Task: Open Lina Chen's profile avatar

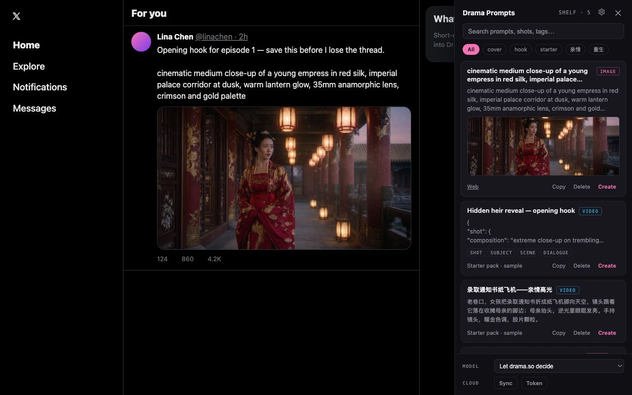Action: (141, 42)
